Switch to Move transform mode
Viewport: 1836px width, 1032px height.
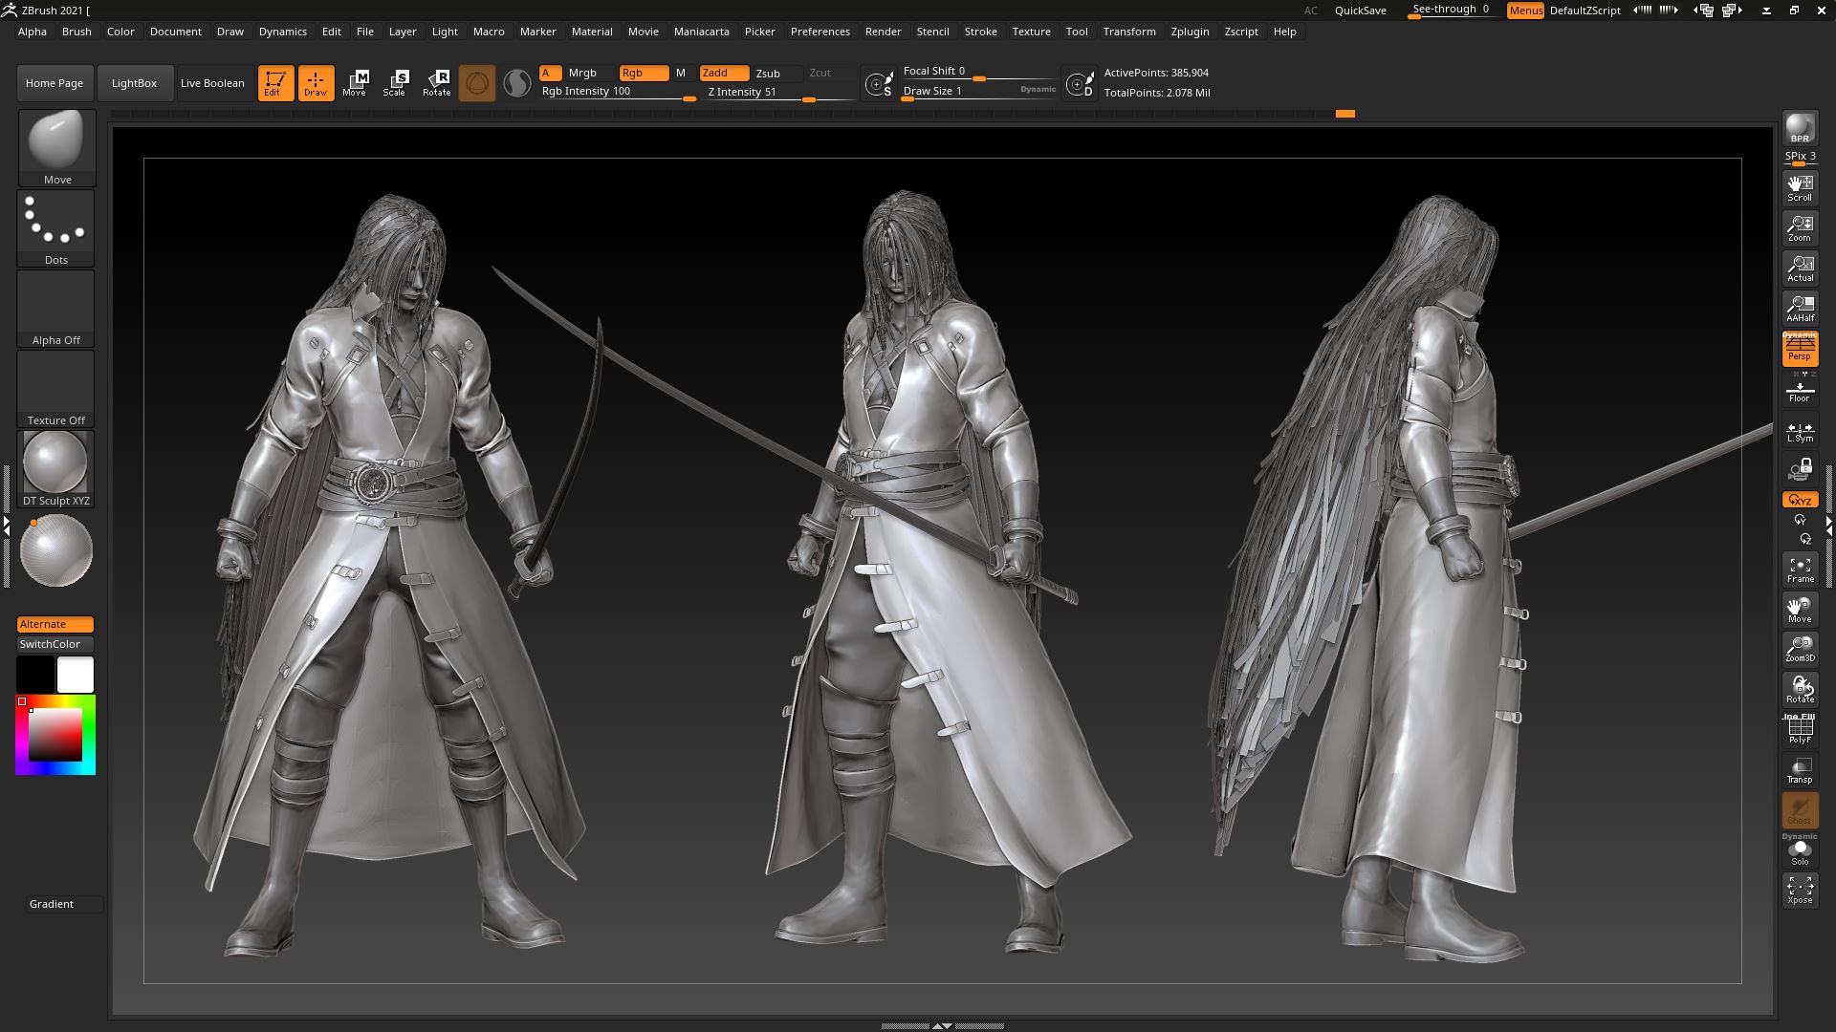(355, 83)
